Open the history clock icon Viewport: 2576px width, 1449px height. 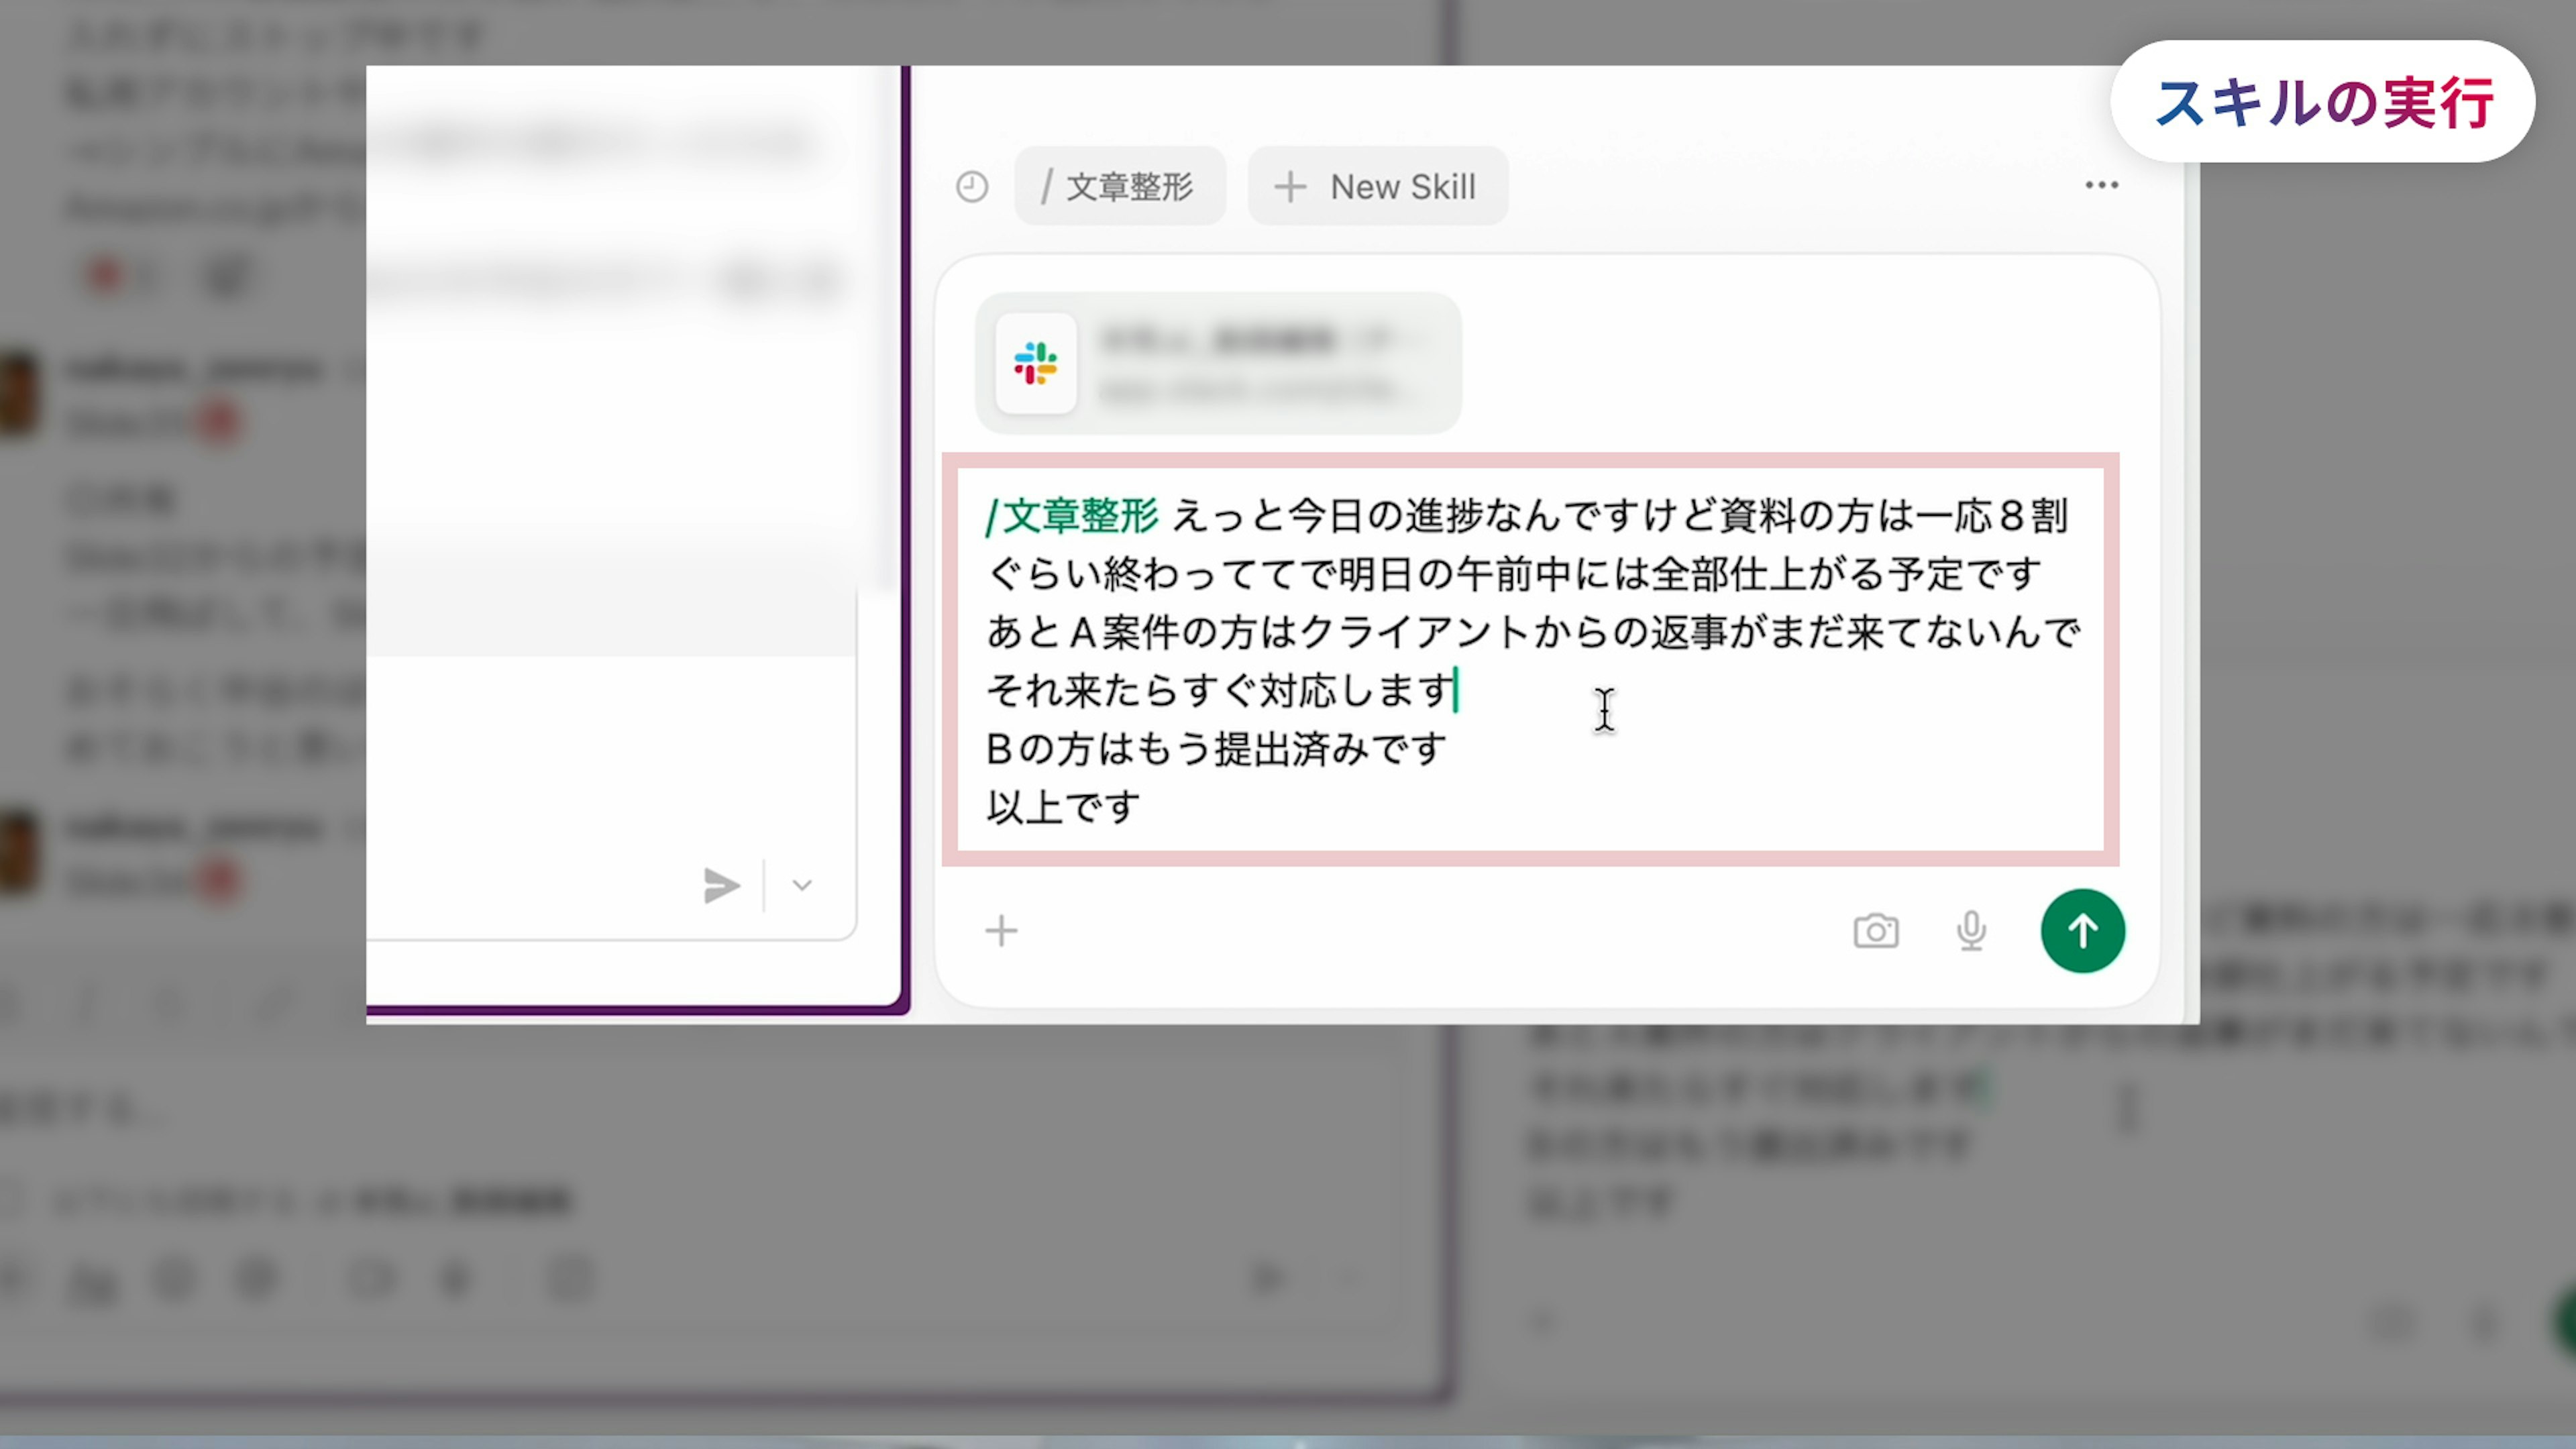point(971,186)
